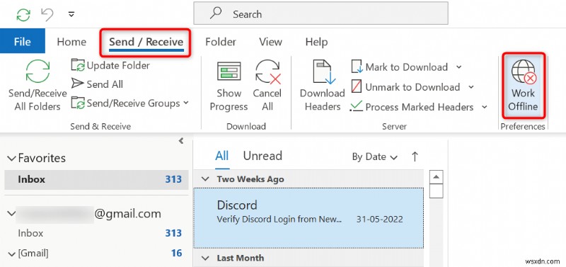Select Inbox under Favorites
The height and width of the screenshot is (267, 566).
point(96,180)
